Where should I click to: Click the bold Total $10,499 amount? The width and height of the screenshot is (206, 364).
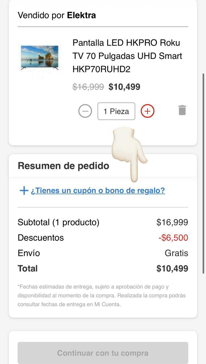tap(172, 268)
